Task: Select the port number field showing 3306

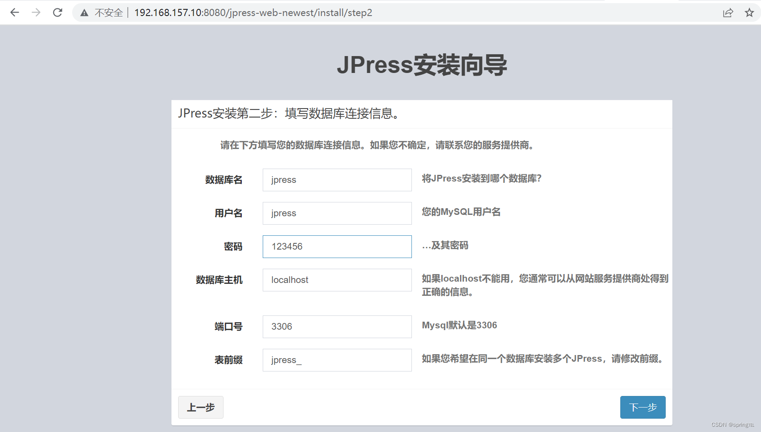Action: point(337,327)
